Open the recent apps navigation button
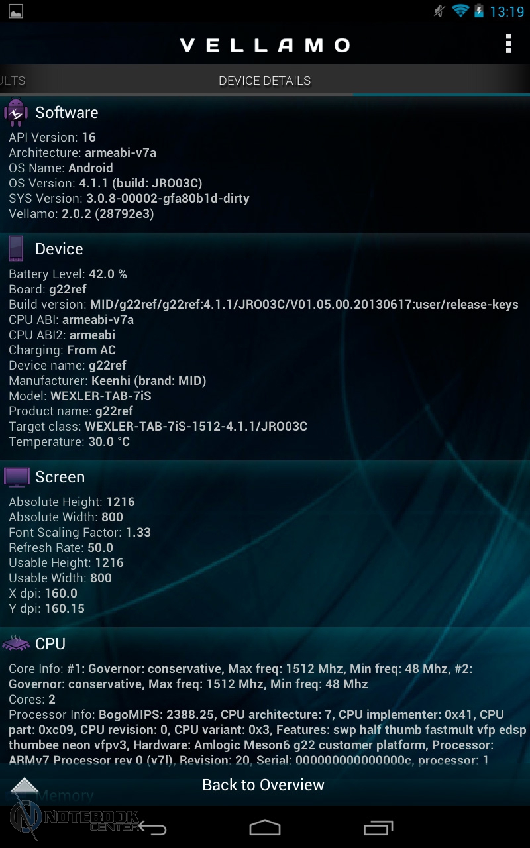This screenshot has height=848, width=530. [x=378, y=827]
